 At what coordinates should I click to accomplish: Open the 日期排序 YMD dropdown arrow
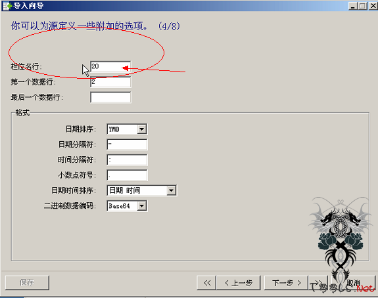(142, 129)
